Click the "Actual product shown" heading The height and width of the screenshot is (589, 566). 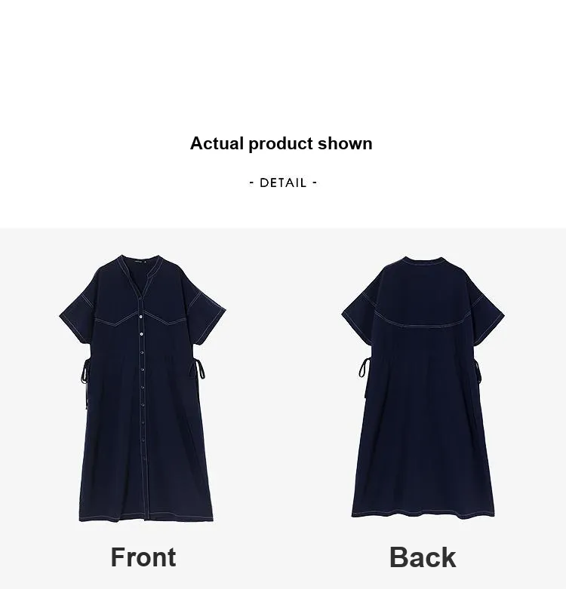[281, 143]
